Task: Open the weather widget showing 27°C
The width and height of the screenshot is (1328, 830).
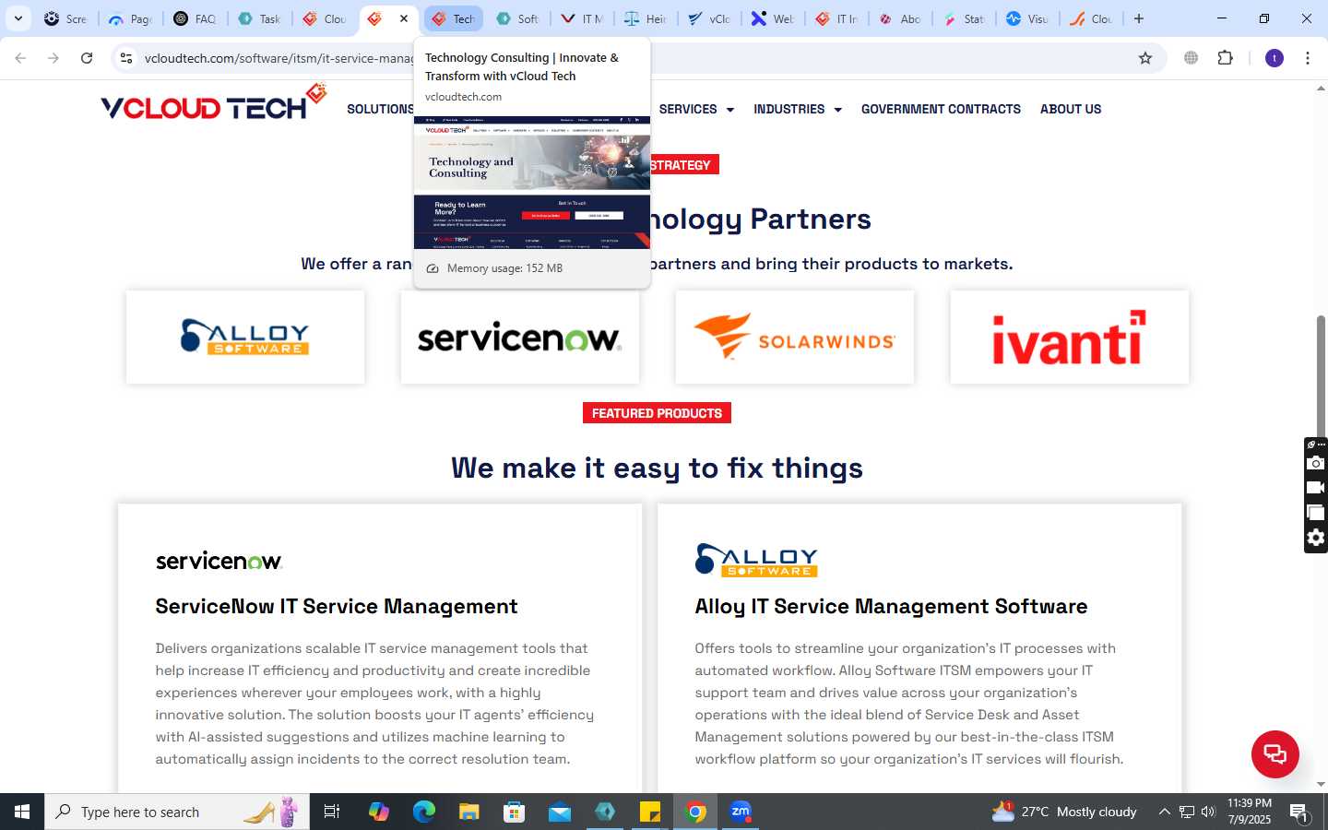Action: tap(1064, 812)
